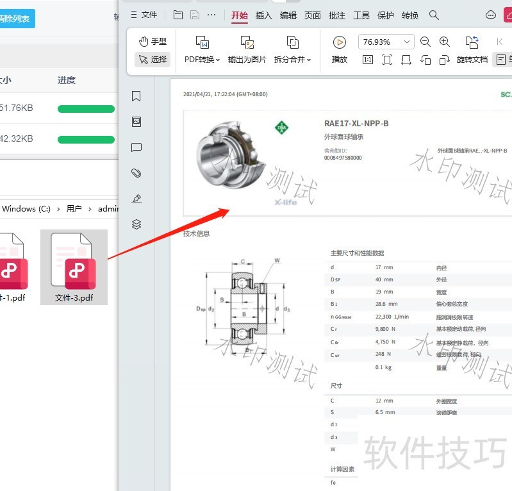
Task: Select the 手型 hand tool
Action: 153,42
